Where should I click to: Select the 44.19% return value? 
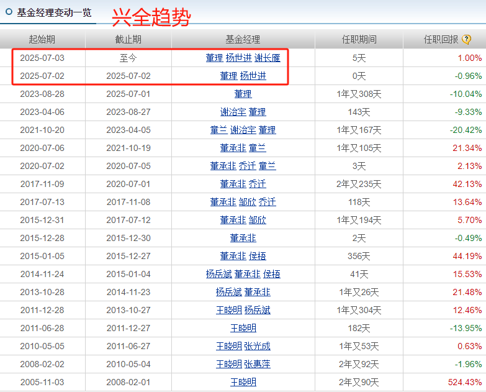coord(467,256)
